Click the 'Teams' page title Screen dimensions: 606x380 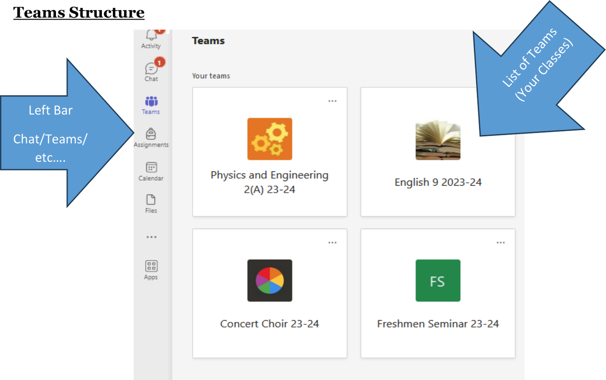pyautogui.click(x=208, y=41)
